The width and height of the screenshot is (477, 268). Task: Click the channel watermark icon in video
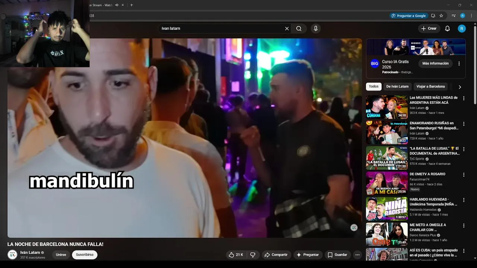tap(354, 227)
